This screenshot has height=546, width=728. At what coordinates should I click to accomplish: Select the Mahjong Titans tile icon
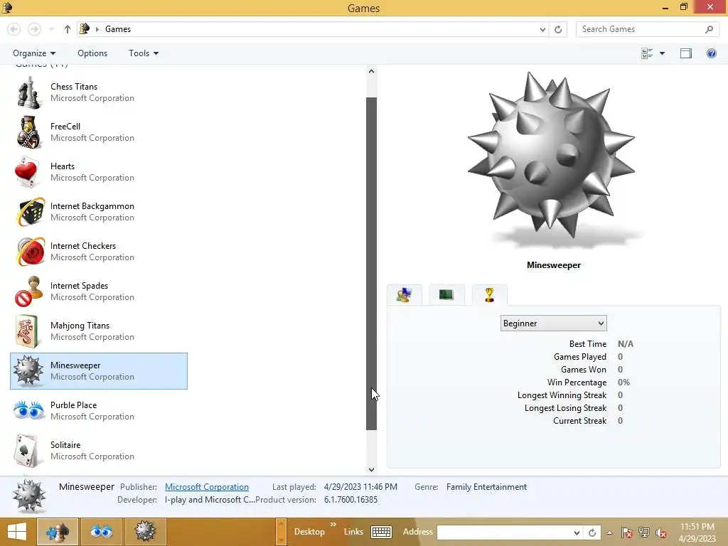(26, 331)
